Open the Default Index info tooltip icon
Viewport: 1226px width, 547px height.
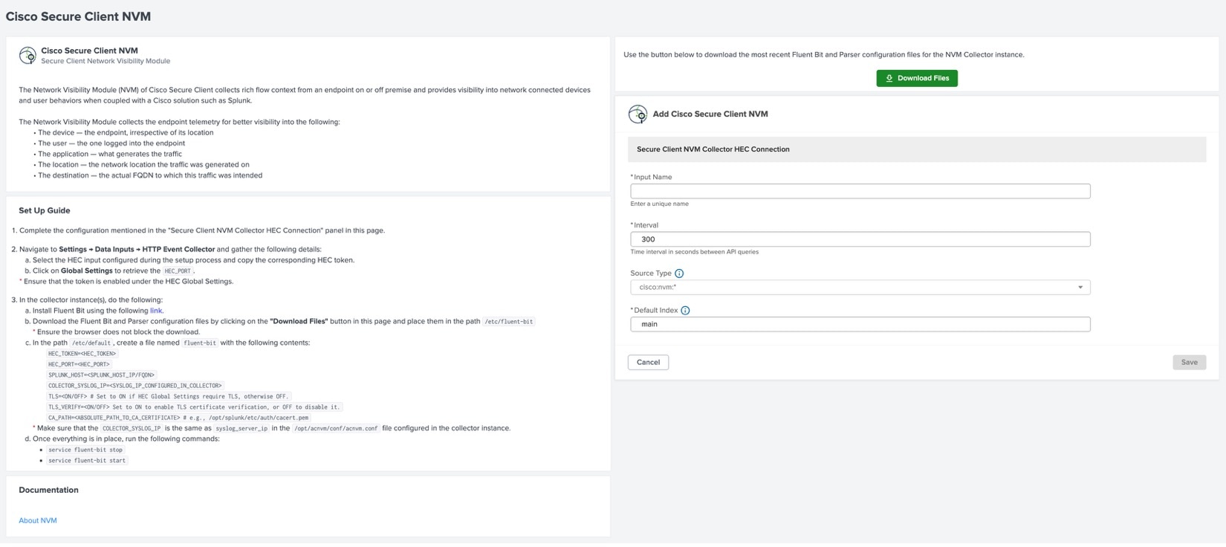click(685, 311)
